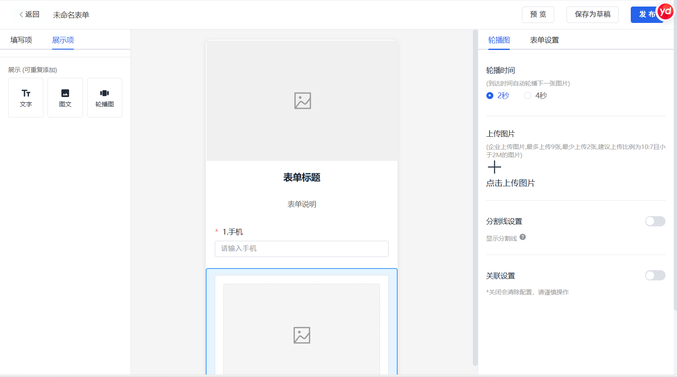Click the 表单标题 heading in preview
677x377 pixels.
[x=302, y=177]
